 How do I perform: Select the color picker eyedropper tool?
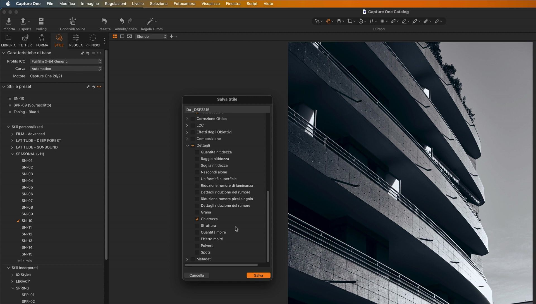tap(415, 21)
